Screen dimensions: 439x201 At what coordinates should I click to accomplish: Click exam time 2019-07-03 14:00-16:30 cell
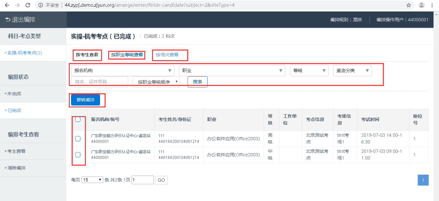383,139
